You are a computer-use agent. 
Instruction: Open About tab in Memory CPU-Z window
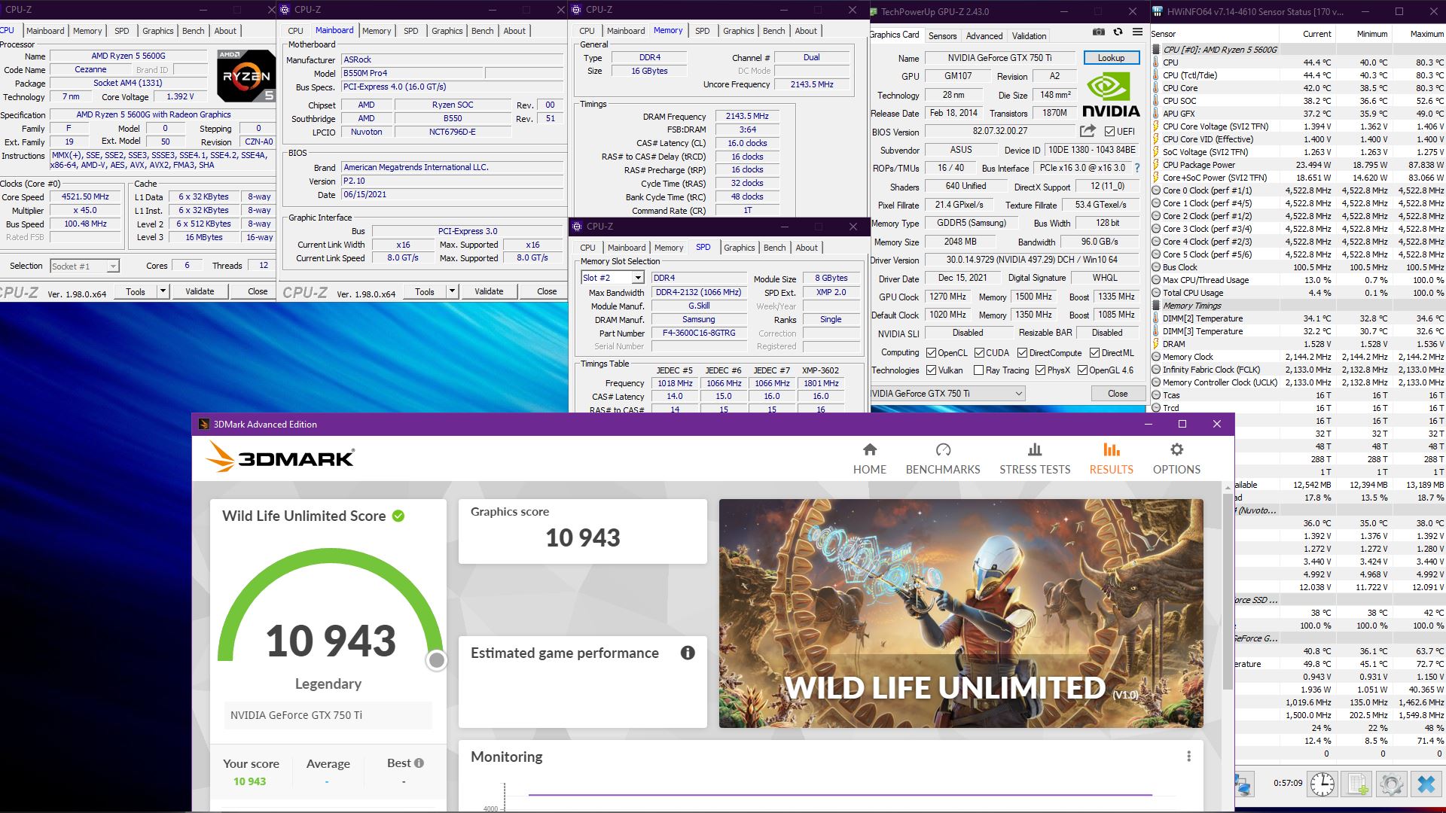(x=805, y=31)
